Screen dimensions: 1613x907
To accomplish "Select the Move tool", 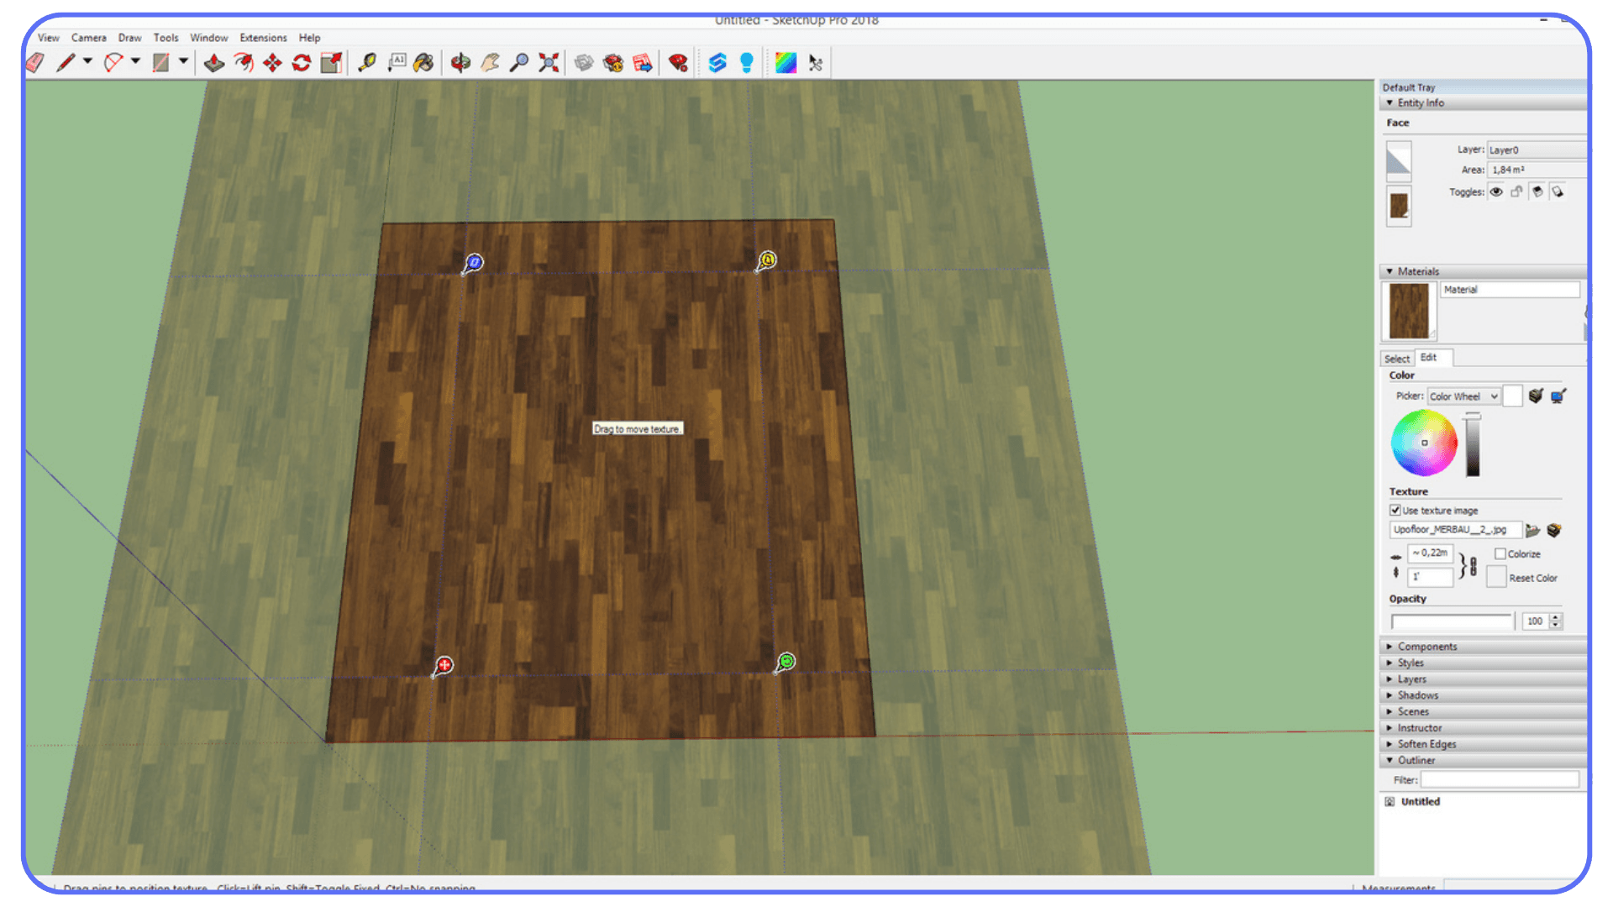I will (272, 62).
